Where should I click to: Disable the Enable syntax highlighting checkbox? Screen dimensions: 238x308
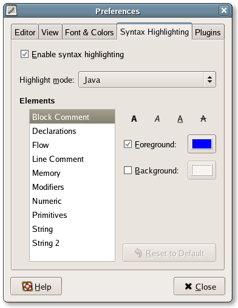[x=24, y=54]
